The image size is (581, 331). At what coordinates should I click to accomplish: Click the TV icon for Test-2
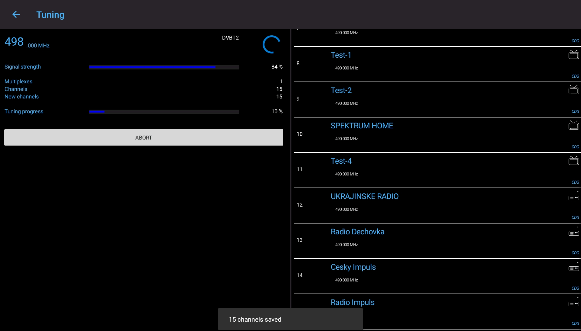(573, 90)
